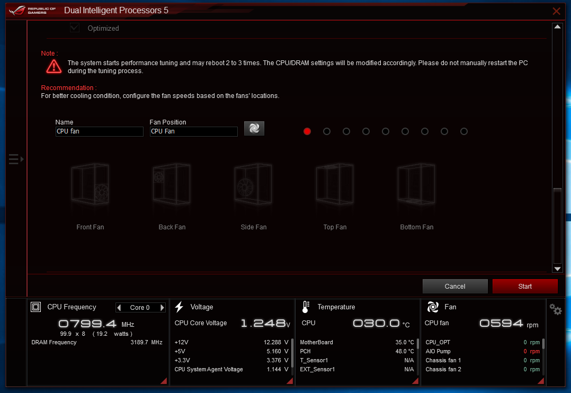Click the Name field containing CPU fan

click(x=99, y=131)
